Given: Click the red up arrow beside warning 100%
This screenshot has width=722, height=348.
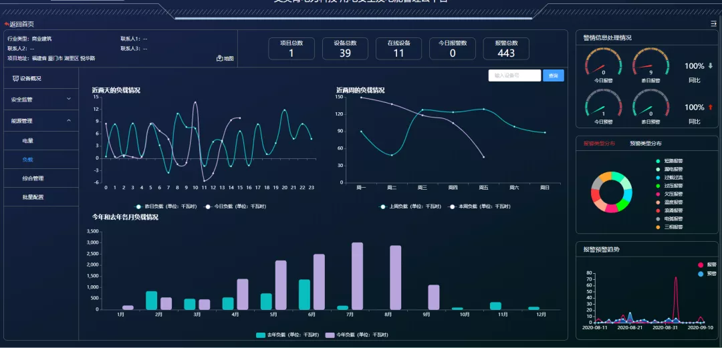Looking at the screenshot, I should 711,108.
